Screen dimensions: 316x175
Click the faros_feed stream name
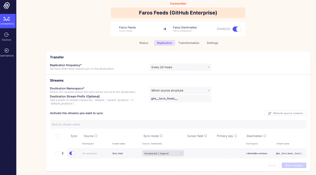pos(117,153)
